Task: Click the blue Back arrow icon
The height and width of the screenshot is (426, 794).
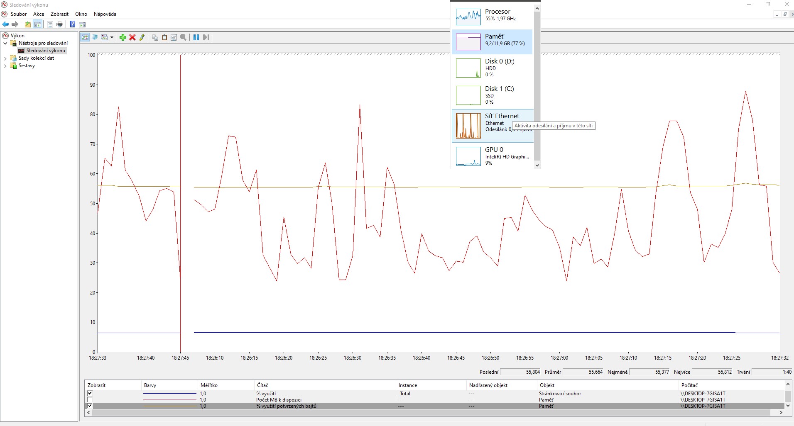Action: (5, 24)
